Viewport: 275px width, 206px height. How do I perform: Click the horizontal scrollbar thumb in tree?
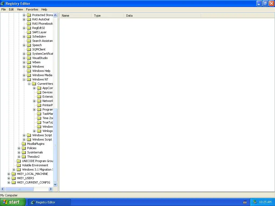[x=19, y=189]
